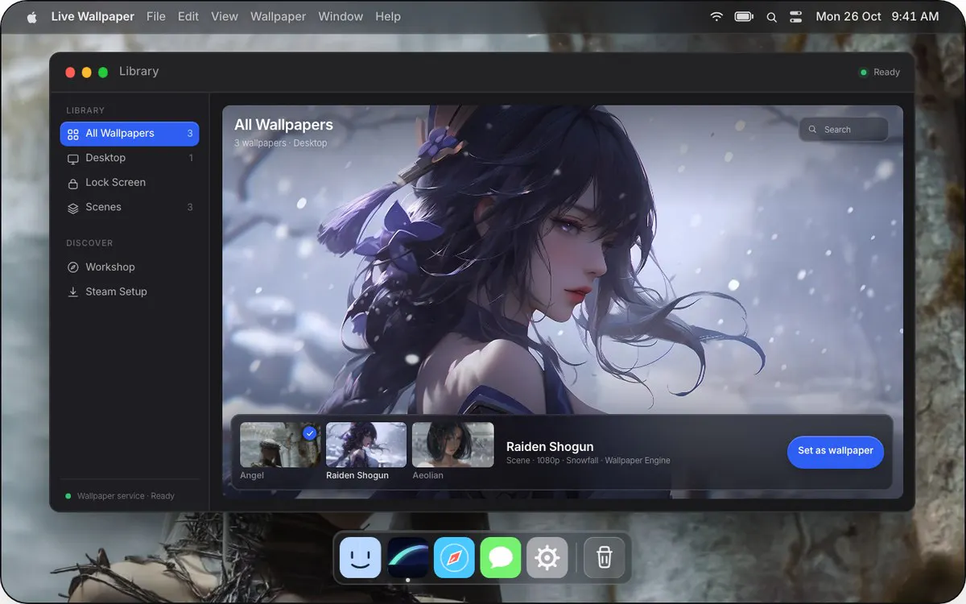Launch Safari from the Dock
Image resolution: width=966 pixels, height=604 pixels.
pos(455,557)
